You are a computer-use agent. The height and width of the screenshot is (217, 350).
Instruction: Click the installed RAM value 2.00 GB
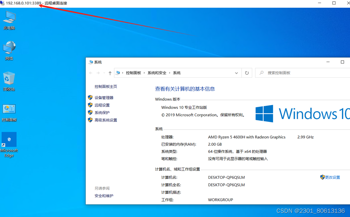pos(215,144)
